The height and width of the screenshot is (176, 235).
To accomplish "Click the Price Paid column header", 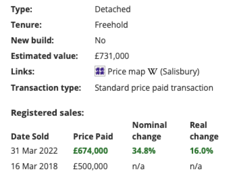I will pyautogui.click(x=93, y=136).
